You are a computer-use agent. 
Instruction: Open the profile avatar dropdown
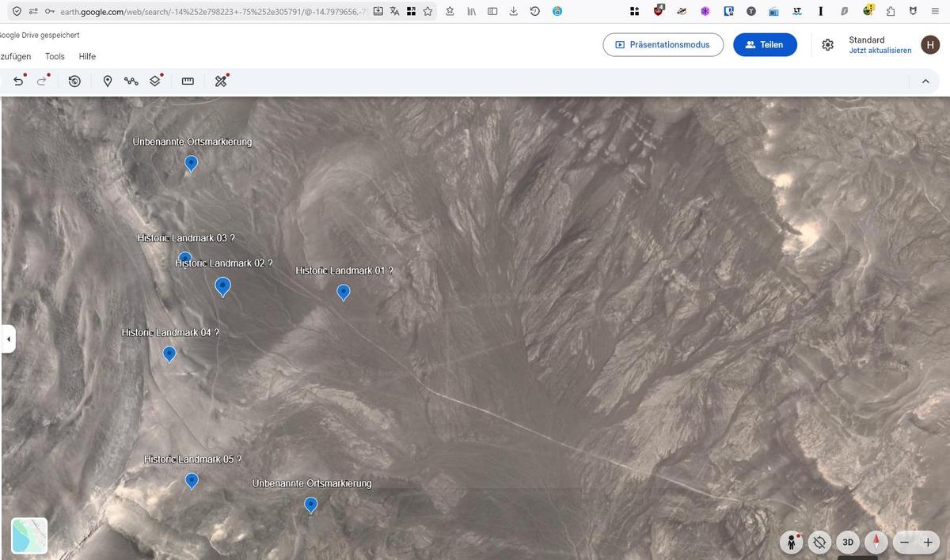click(x=930, y=44)
